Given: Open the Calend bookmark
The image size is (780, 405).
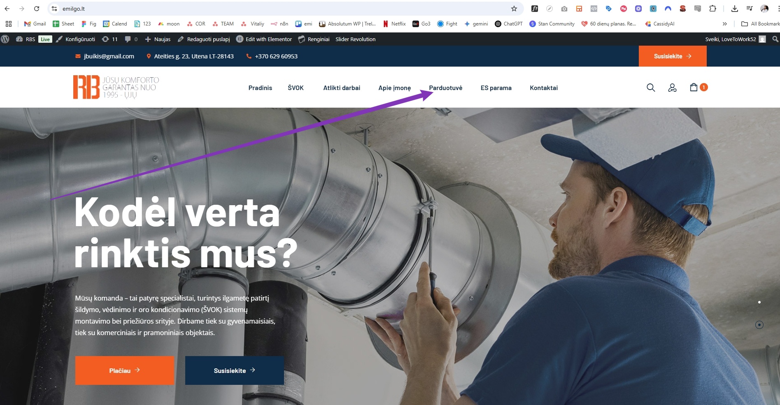Looking at the screenshot, I should (x=115, y=24).
